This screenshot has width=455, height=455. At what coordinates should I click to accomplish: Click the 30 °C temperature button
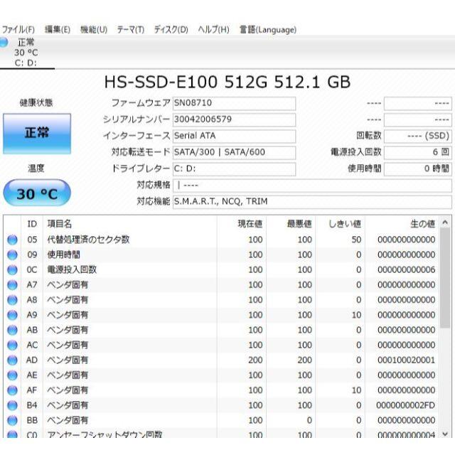[x=37, y=193]
